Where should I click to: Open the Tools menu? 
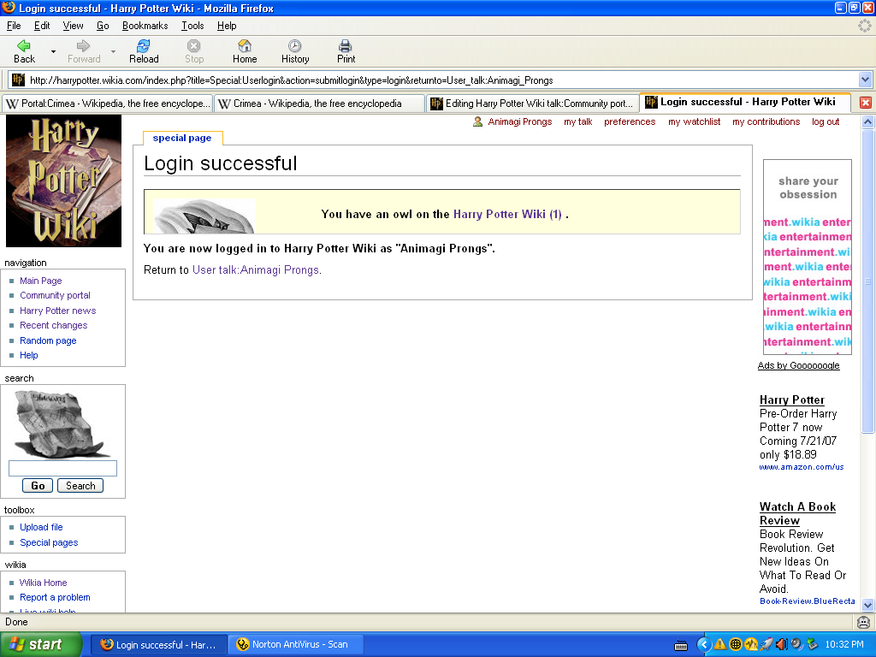(x=192, y=26)
